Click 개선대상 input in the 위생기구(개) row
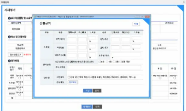Viewport: 186px width, 111px height. point(82,55)
